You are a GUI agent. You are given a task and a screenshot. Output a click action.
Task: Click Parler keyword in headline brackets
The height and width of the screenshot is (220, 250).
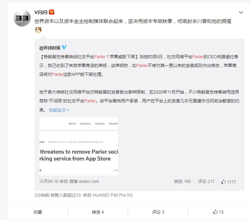point(100,57)
